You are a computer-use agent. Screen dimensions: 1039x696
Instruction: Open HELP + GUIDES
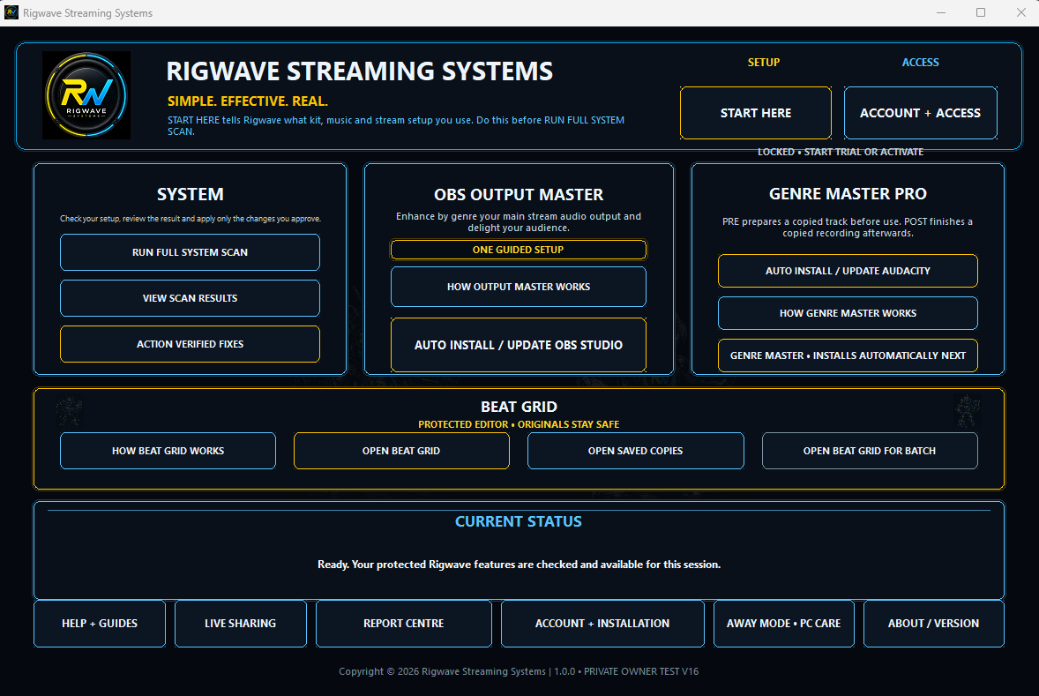(100, 624)
